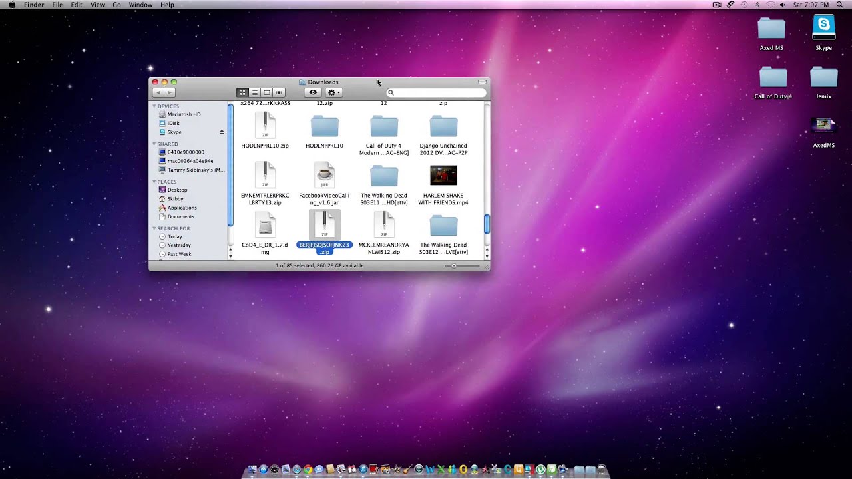Screen dimensions: 852x479
Task: Open iTunes from the Dock
Action: [x=363, y=469]
